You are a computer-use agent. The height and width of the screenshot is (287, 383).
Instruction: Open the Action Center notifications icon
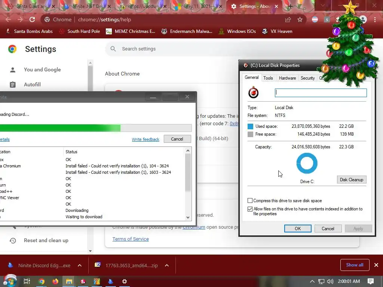point(371,281)
